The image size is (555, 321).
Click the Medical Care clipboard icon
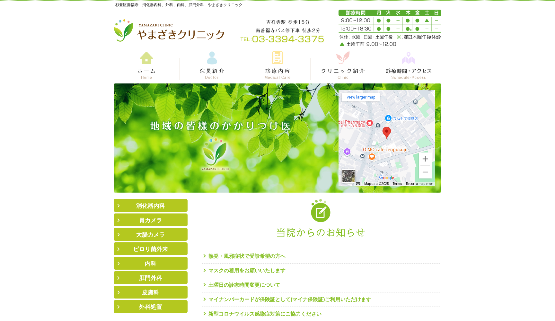pos(277,58)
